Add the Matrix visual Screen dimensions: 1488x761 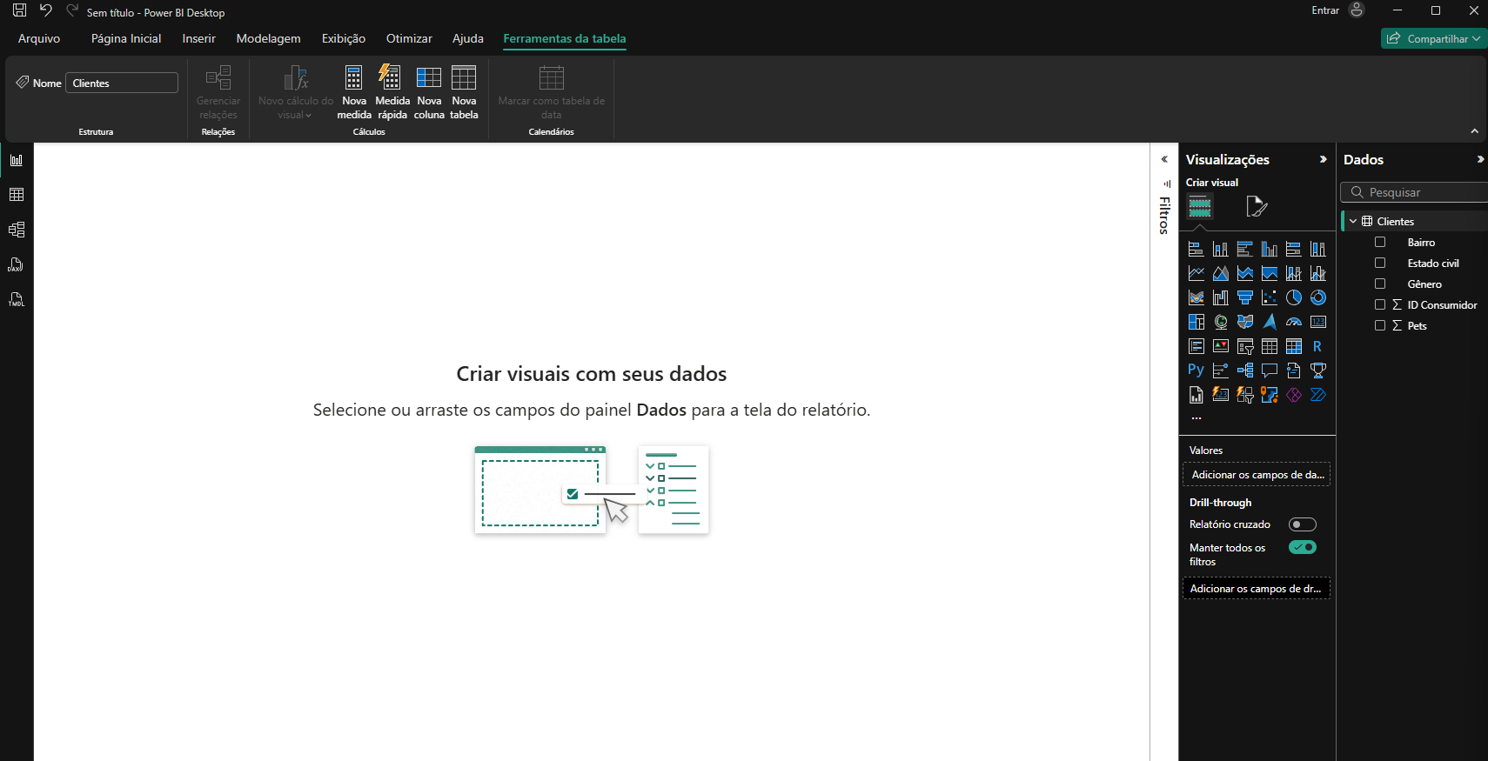click(x=1294, y=346)
